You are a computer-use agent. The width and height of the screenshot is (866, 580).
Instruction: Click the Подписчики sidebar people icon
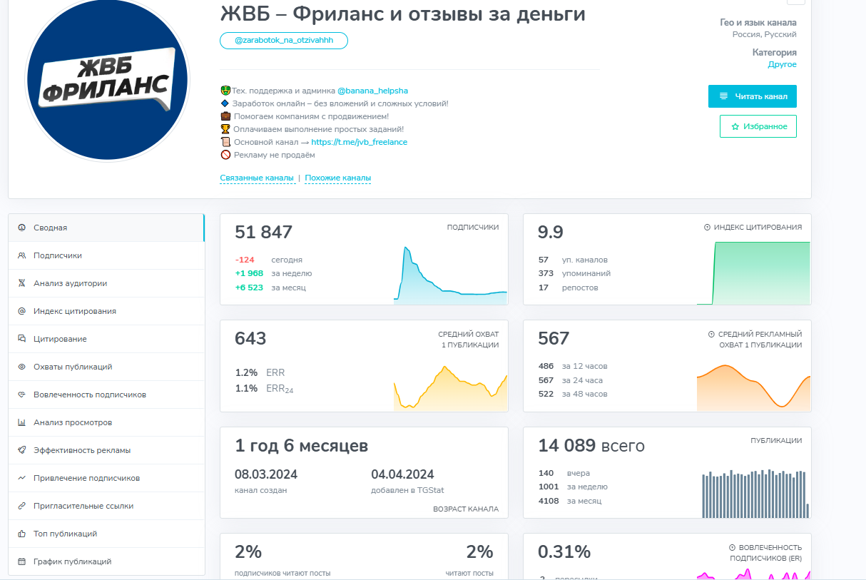coord(21,255)
